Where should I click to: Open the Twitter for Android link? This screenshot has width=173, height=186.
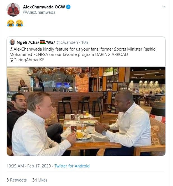[72, 166]
